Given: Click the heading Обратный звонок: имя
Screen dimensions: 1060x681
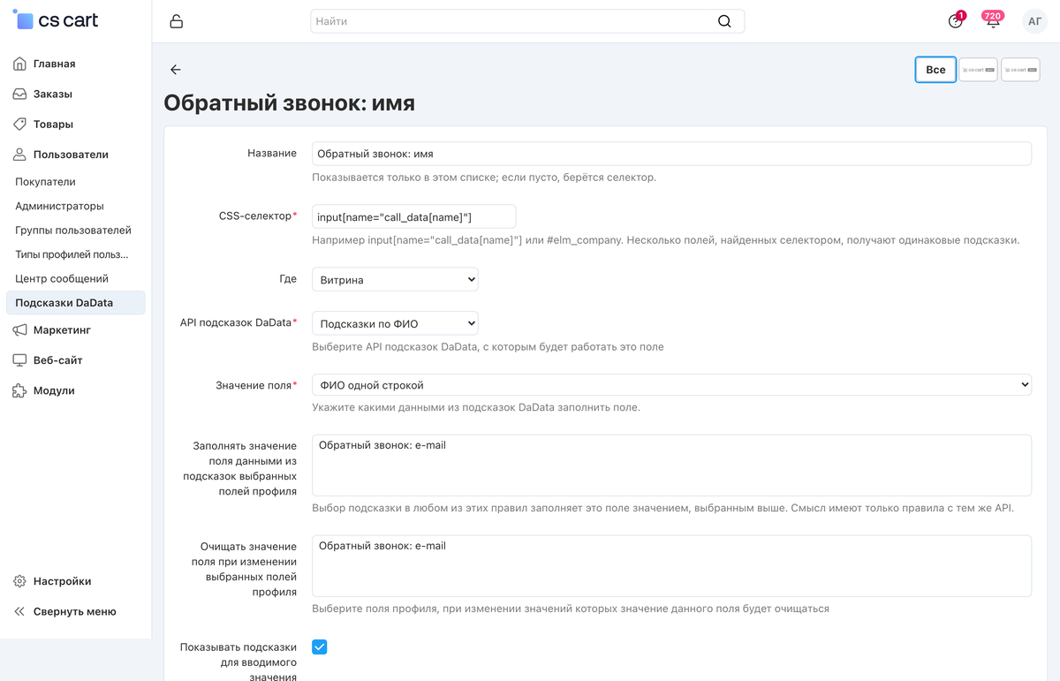Looking at the screenshot, I should [x=289, y=103].
